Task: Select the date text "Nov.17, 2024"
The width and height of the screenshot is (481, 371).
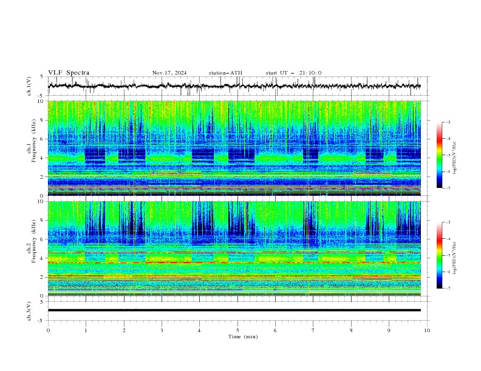Action: pos(169,73)
